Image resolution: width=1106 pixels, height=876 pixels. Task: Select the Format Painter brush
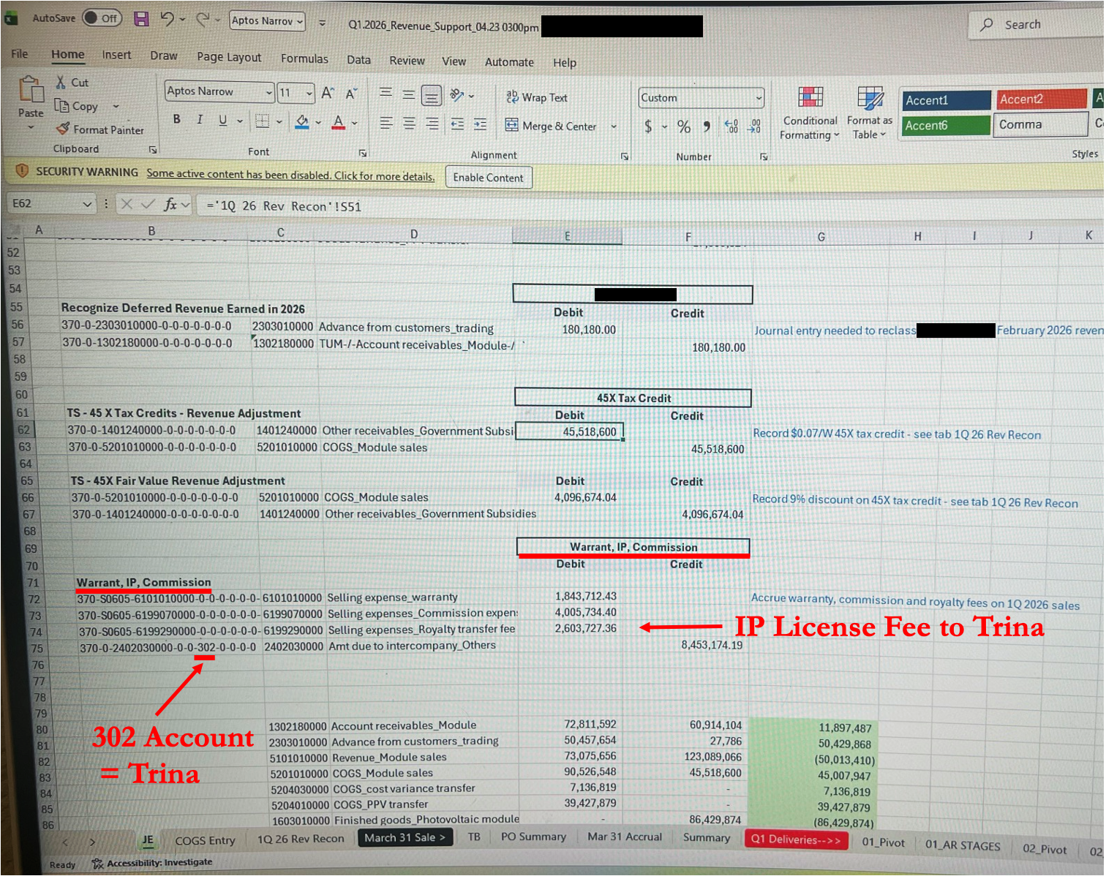pyautogui.click(x=100, y=129)
